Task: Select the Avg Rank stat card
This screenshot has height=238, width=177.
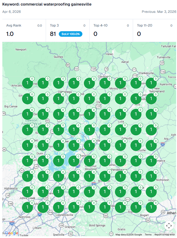Action: point(24,30)
